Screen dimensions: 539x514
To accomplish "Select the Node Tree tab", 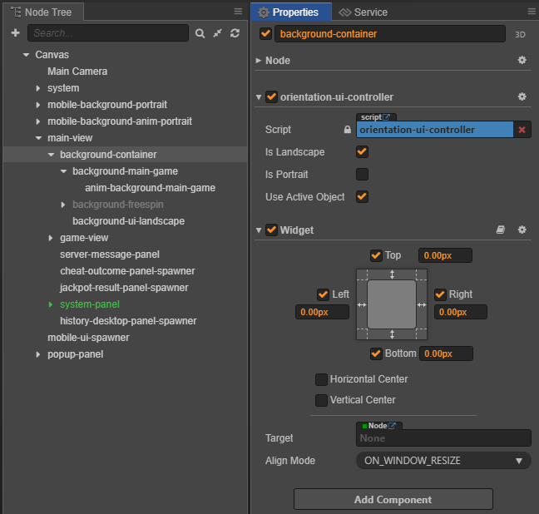I will point(43,12).
